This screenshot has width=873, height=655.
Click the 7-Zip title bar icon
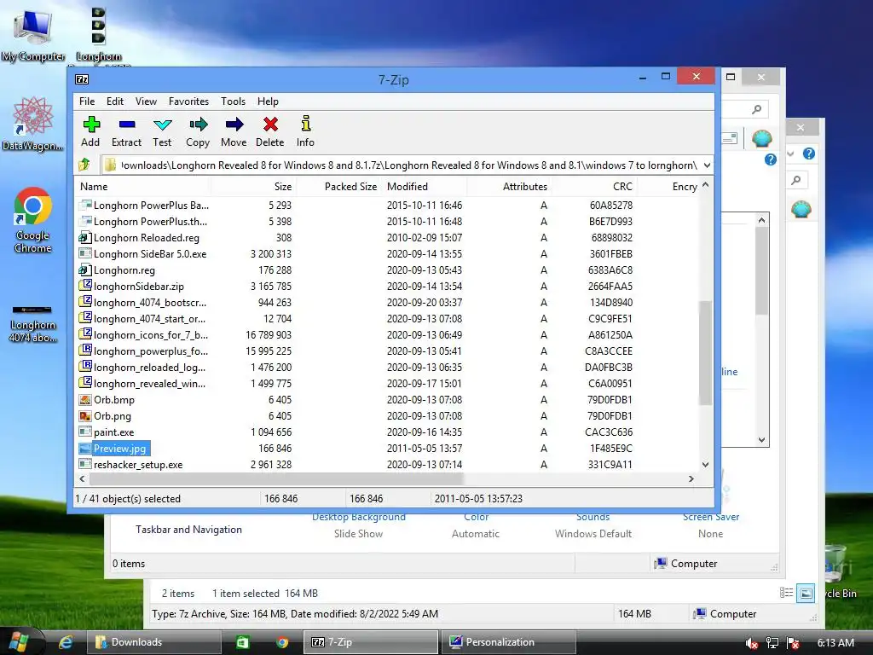(x=82, y=79)
